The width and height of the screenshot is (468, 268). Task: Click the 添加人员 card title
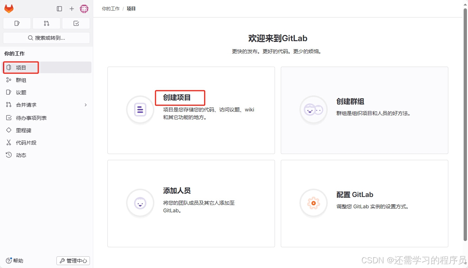point(177,190)
